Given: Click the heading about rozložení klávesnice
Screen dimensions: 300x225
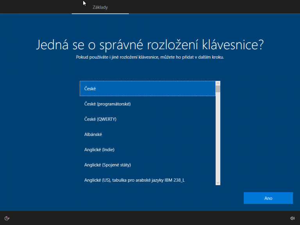Looking at the screenshot, I should [150, 45].
